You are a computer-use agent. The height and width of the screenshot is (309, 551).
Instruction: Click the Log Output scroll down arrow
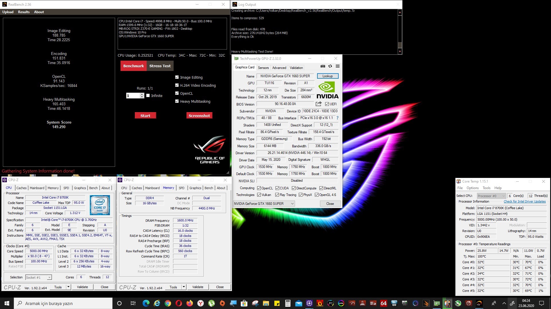point(400,51)
